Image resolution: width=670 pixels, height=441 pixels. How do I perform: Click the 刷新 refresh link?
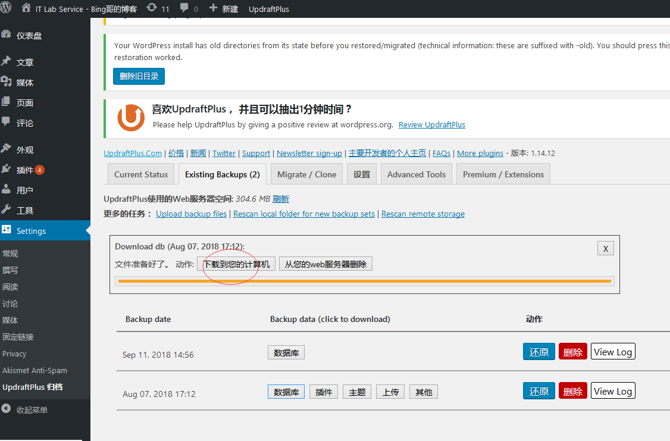(x=281, y=199)
